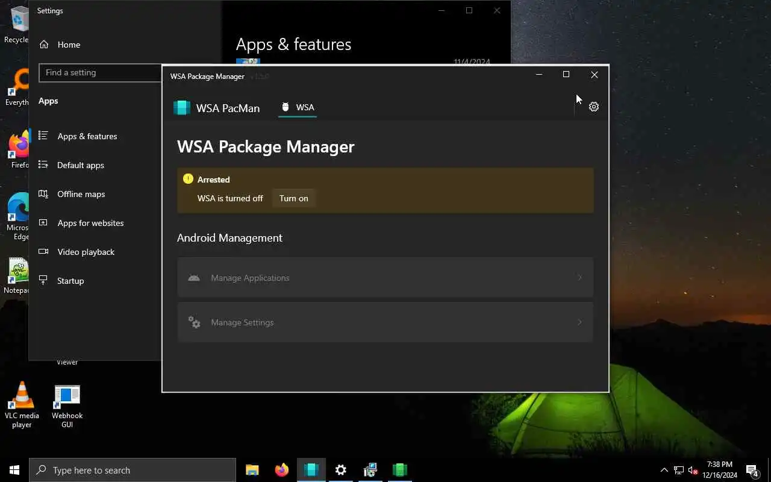Click the yellow Arrested warning icon
This screenshot has height=482, width=771.
(188, 179)
